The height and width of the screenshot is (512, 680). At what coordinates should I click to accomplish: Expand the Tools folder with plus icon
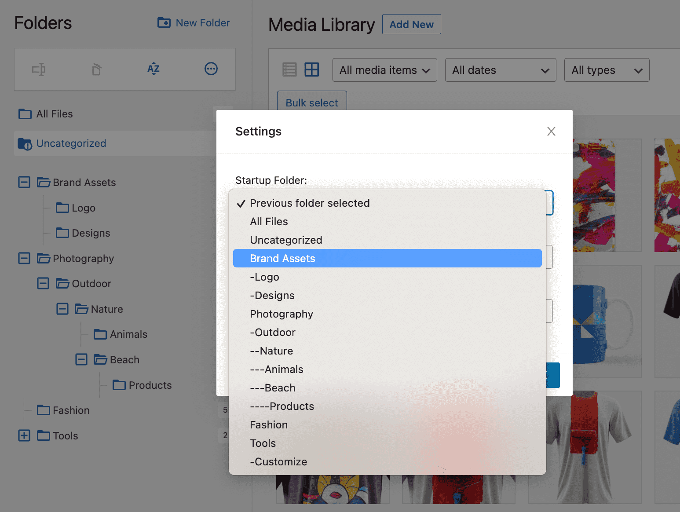[24, 435]
